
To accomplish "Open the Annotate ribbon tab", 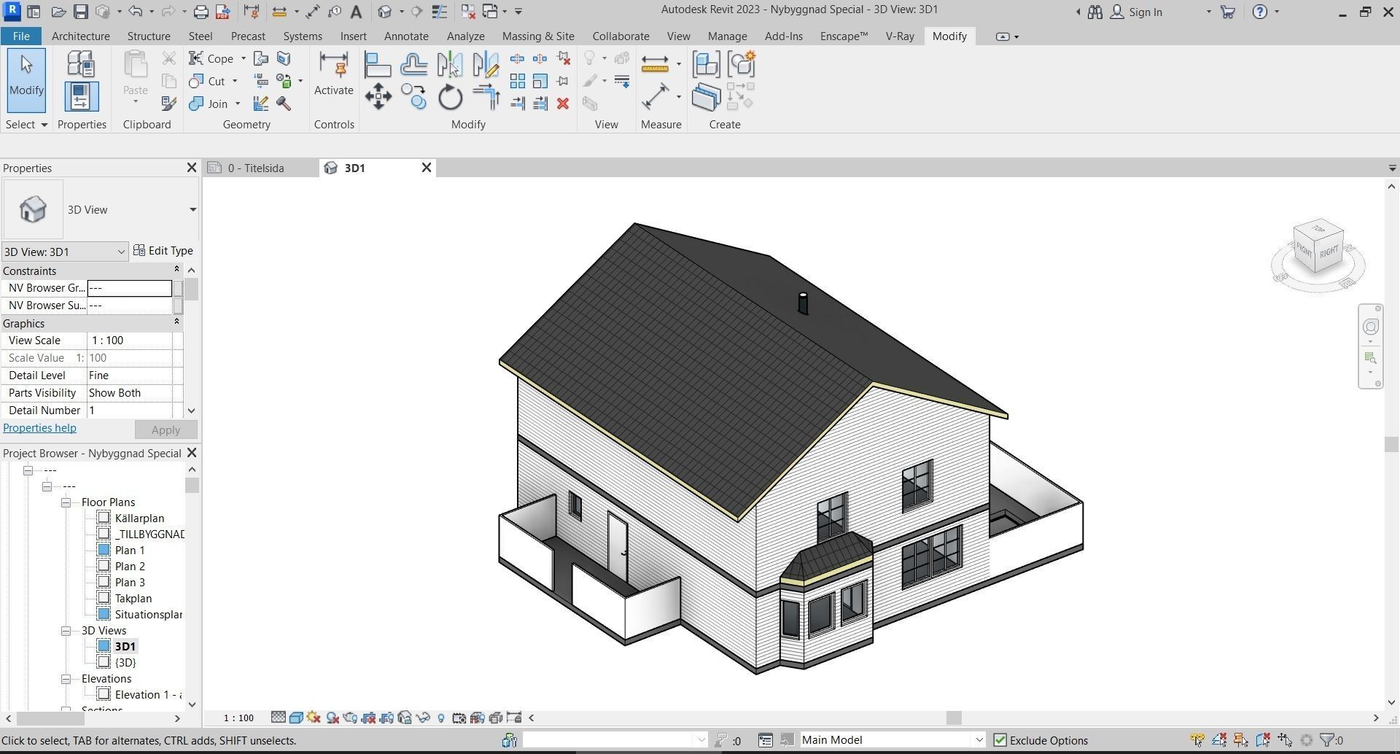I will click(406, 36).
